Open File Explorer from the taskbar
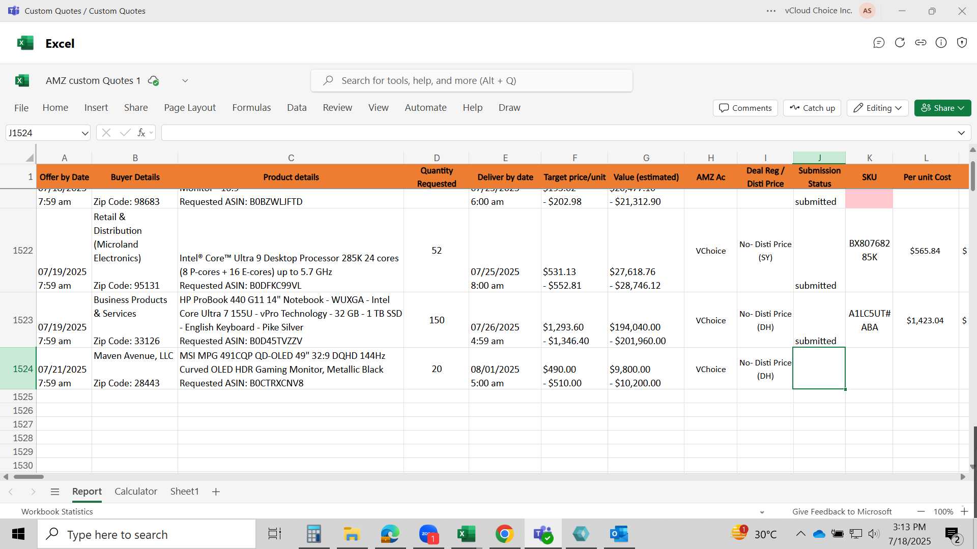 [352, 534]
